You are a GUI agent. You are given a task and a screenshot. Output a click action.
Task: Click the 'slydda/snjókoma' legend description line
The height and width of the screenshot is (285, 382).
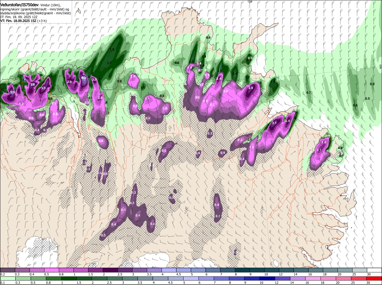[x=36, y=13]
